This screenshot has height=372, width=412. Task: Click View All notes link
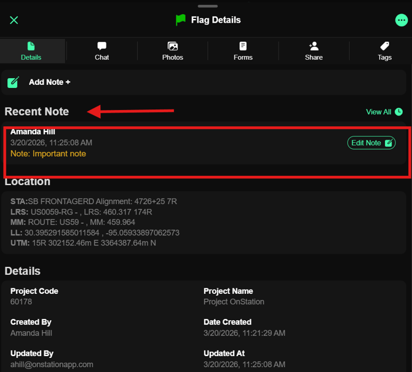pyautogui.click(x=378, y=112)
